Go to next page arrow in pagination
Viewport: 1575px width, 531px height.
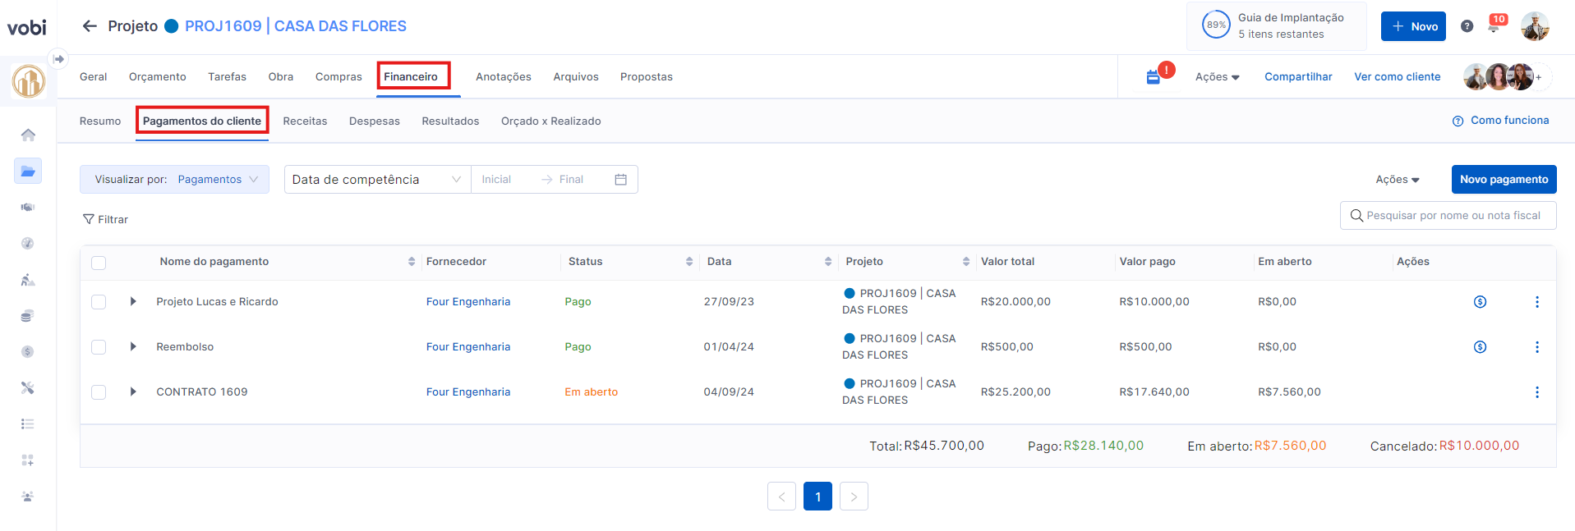pos(854,497)
